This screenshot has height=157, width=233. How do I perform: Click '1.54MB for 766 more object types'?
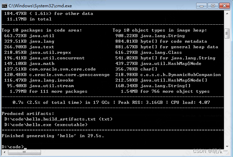165,91
